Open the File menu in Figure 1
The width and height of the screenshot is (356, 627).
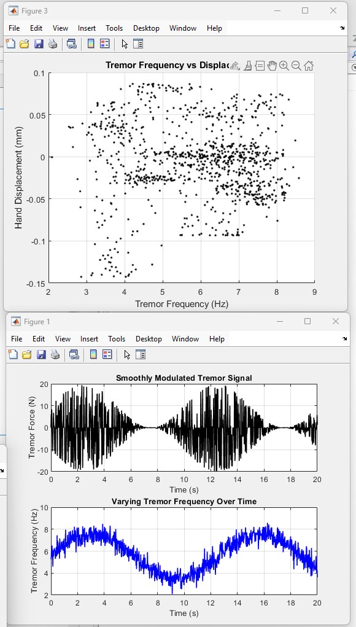tap(17, 339)
